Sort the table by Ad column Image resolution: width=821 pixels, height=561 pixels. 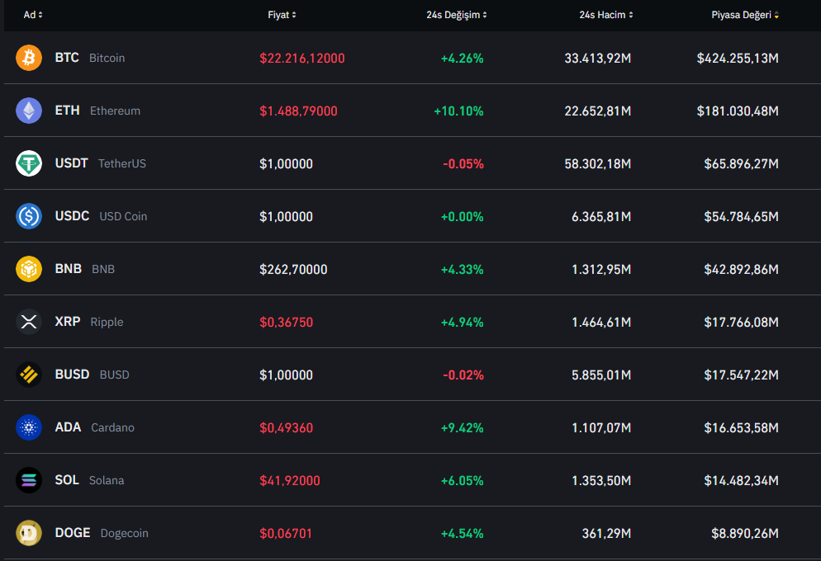[x=33, y=15]
